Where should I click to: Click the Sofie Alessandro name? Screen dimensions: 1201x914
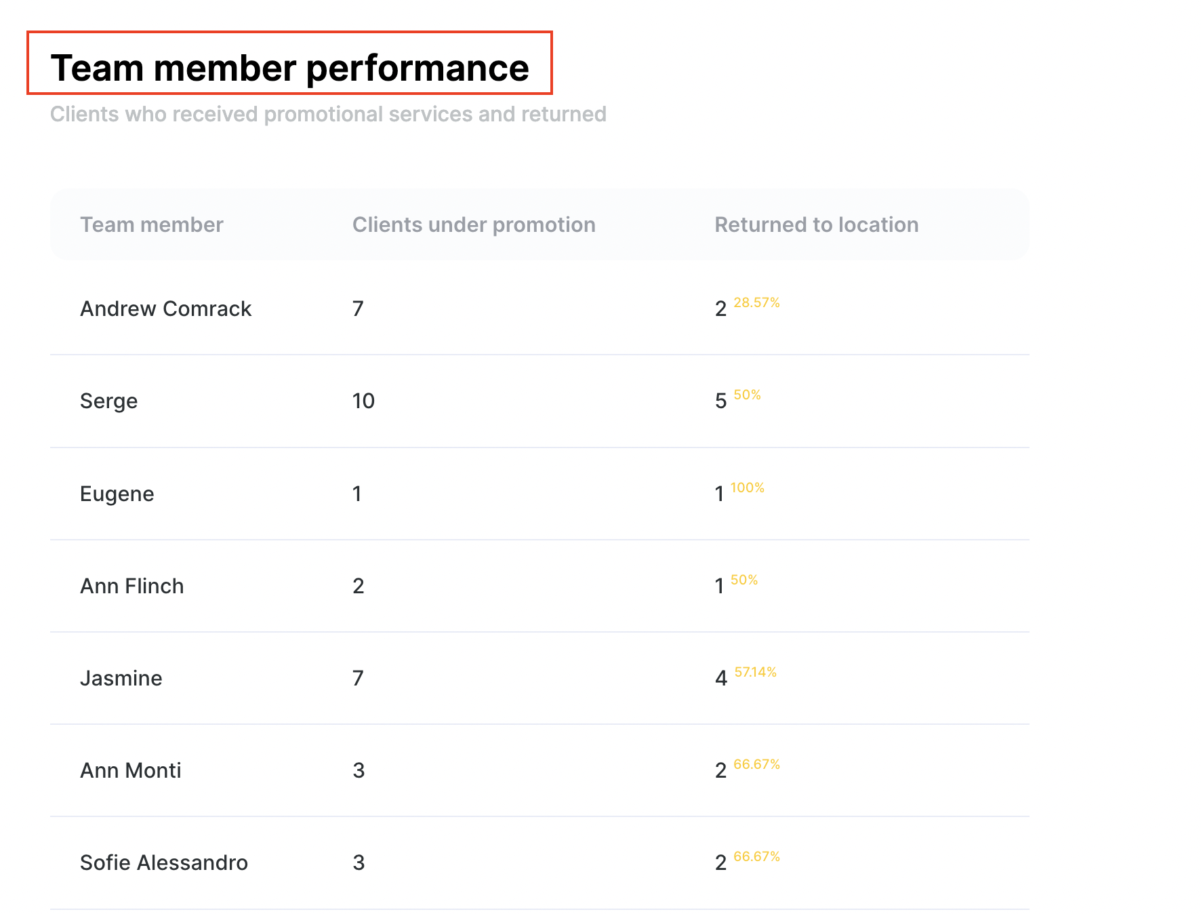pyautogui.click(x=163, y=862)
